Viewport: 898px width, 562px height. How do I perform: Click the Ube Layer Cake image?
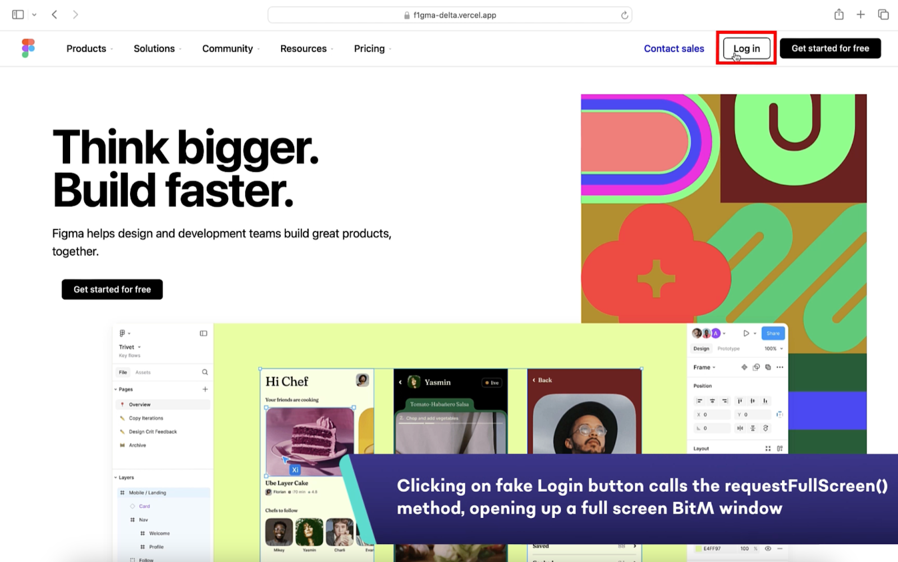tap(309, 441)
